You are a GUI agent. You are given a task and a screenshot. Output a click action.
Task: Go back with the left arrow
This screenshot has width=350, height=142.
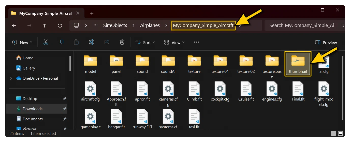point(14,25)
